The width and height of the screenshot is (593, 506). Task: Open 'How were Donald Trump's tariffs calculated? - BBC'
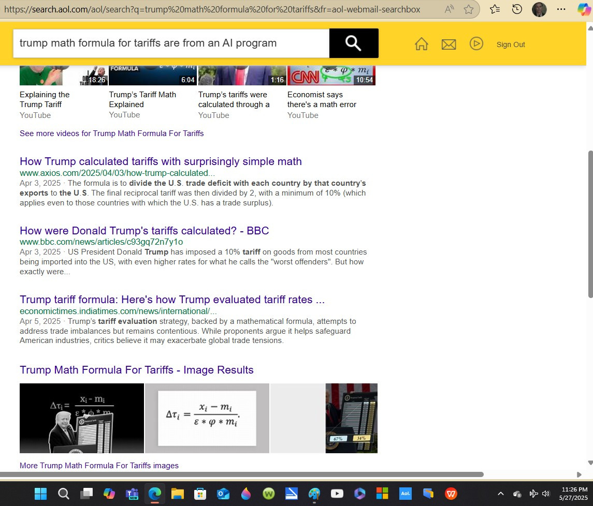(x=144, y=231)
